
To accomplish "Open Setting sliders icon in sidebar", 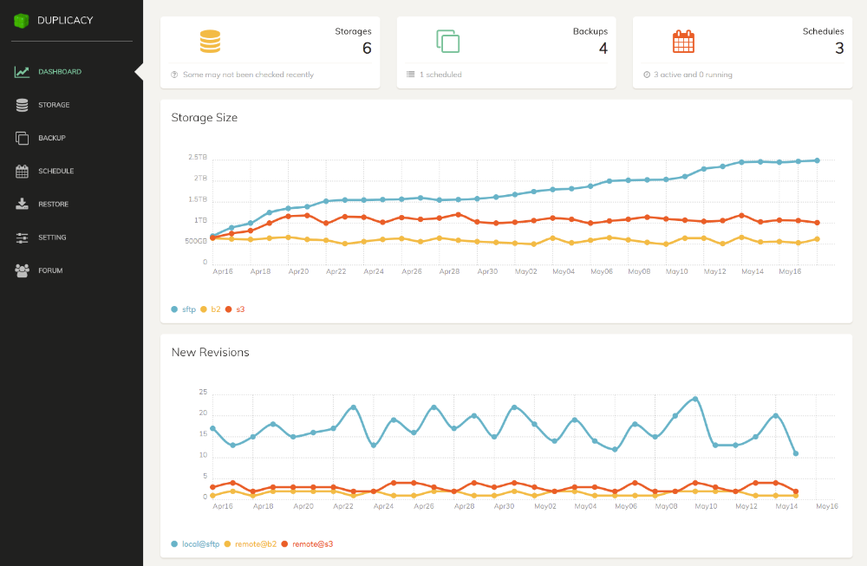I will point(23,237).
